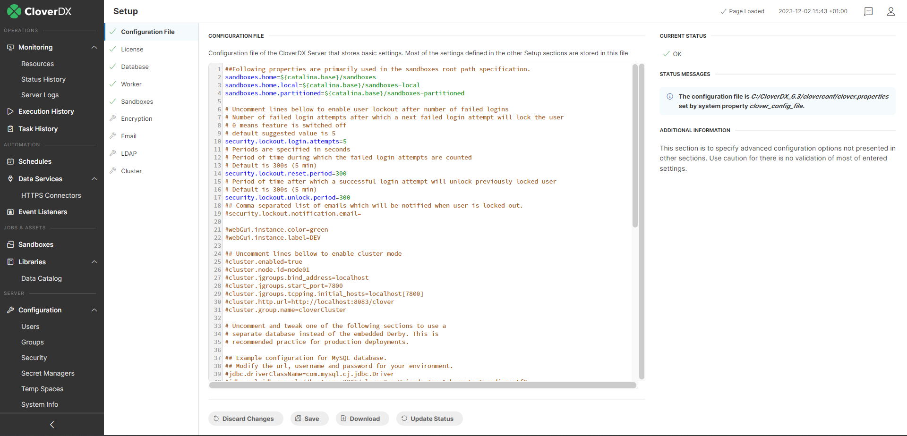Click the Schedules calendar icon
907x436 pixels.
[10, 161]
